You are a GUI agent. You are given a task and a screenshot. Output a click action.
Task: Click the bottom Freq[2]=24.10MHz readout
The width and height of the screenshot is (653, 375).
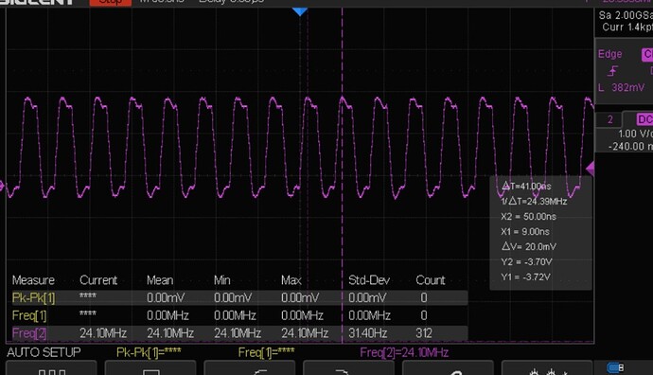[404, 352]
